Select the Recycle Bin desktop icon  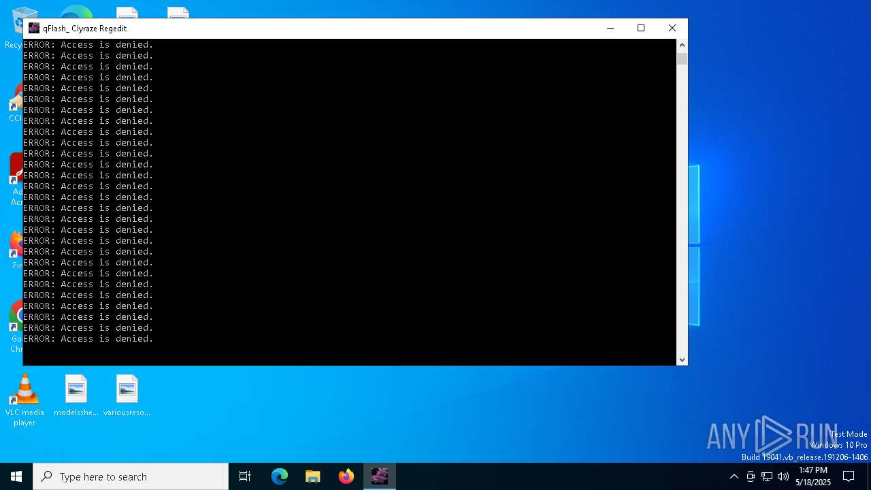(x=14, y=27)
